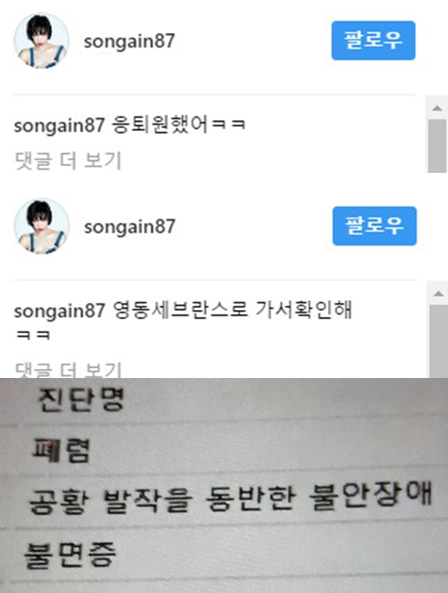
Task: Click the 폐렴 diagnosis line in photo
Action: click(61, 451)
